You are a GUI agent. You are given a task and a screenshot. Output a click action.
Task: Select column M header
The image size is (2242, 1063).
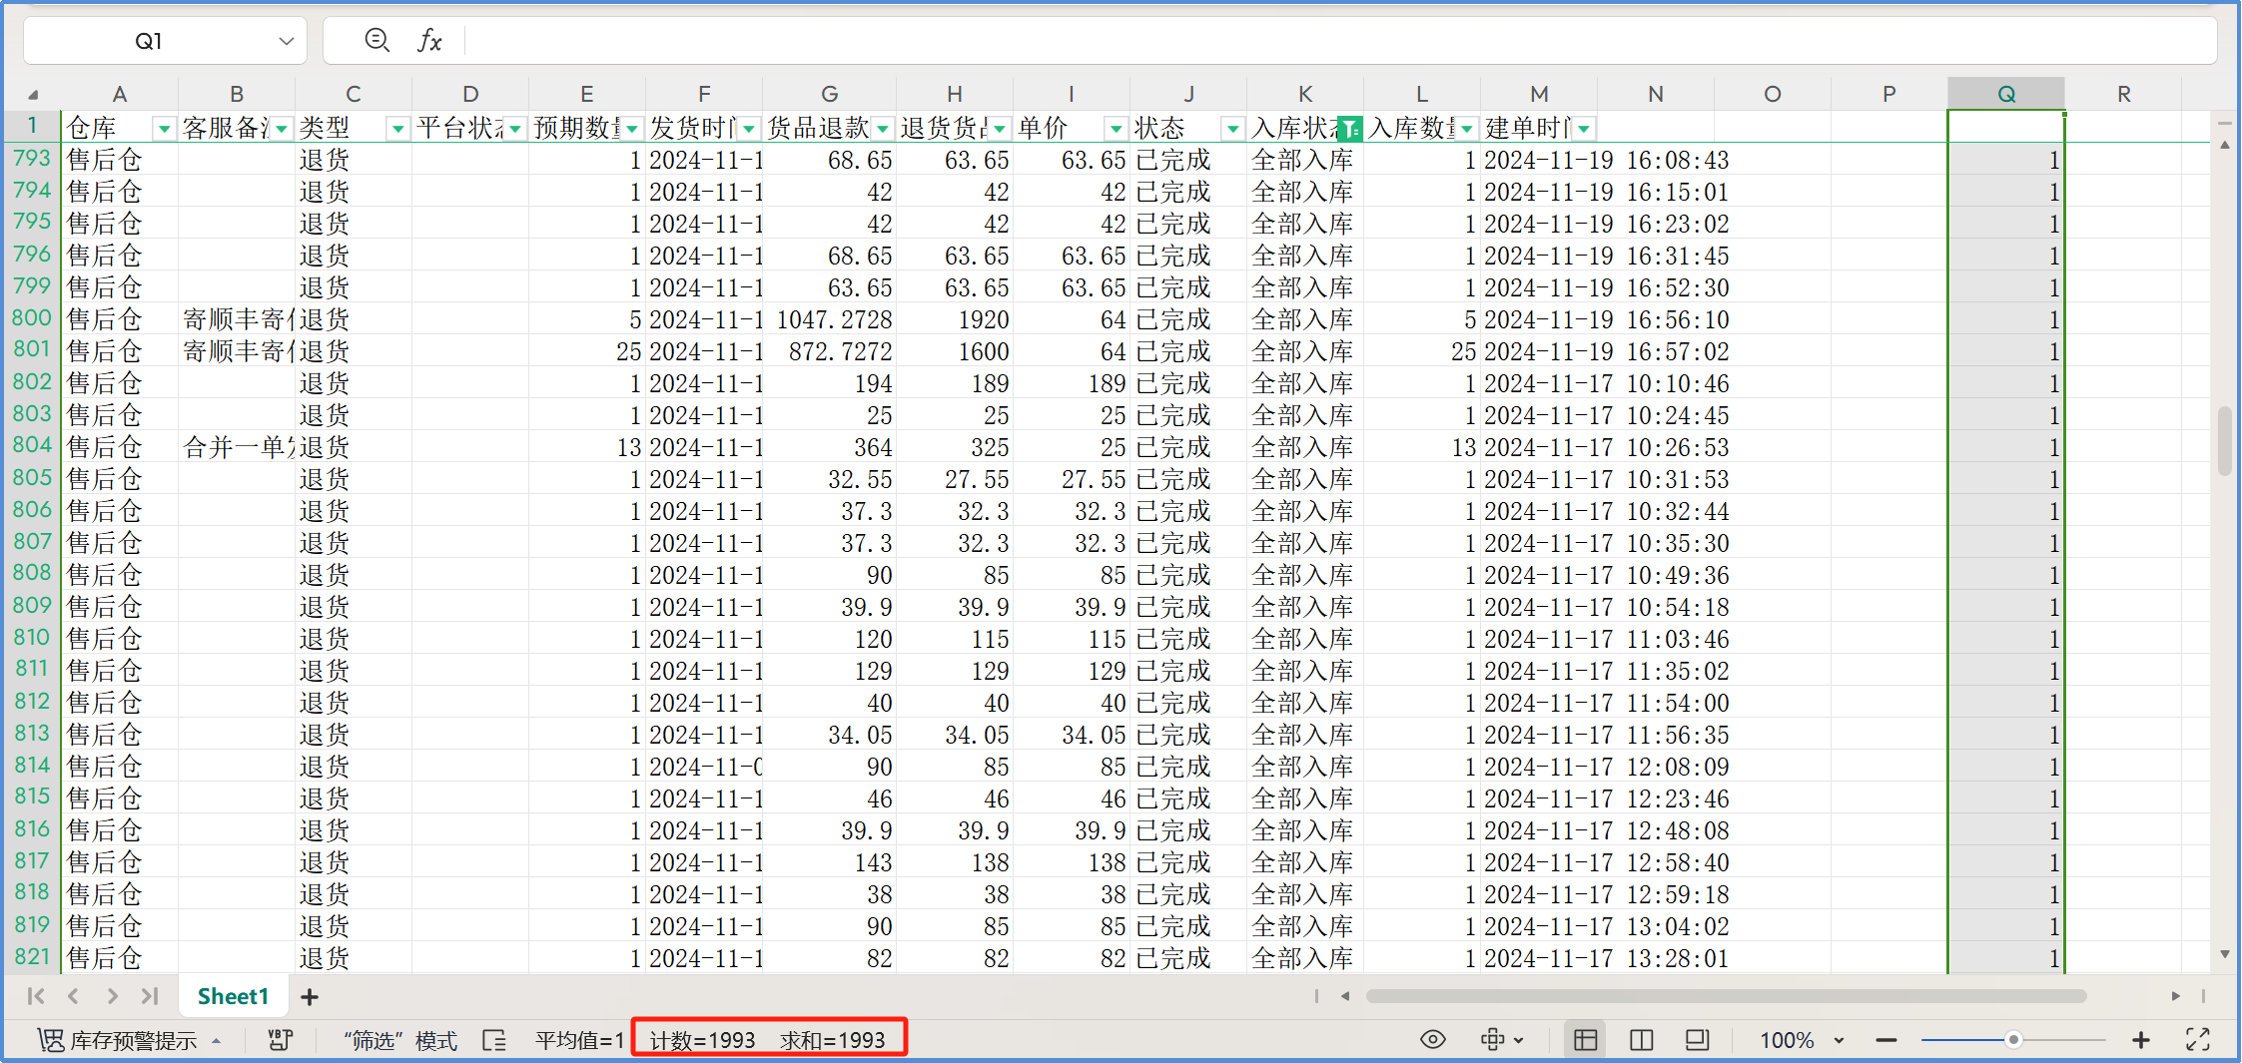(x=1539, y=94)
